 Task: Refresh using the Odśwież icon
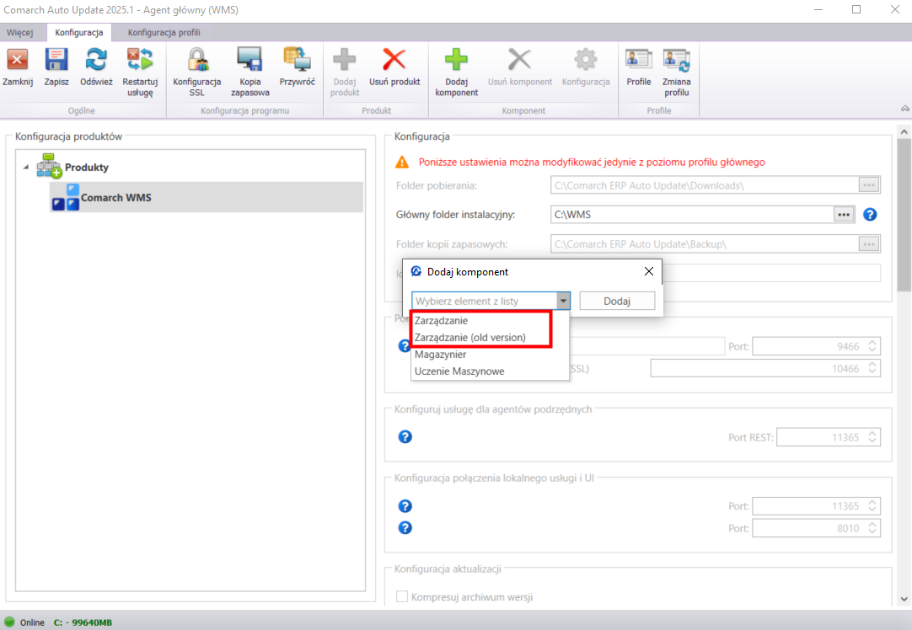coord(96,60)
